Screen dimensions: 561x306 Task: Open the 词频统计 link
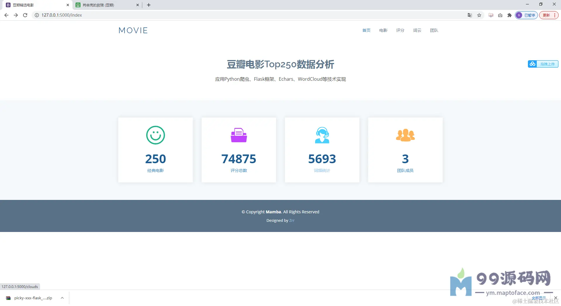pos(322,170)
